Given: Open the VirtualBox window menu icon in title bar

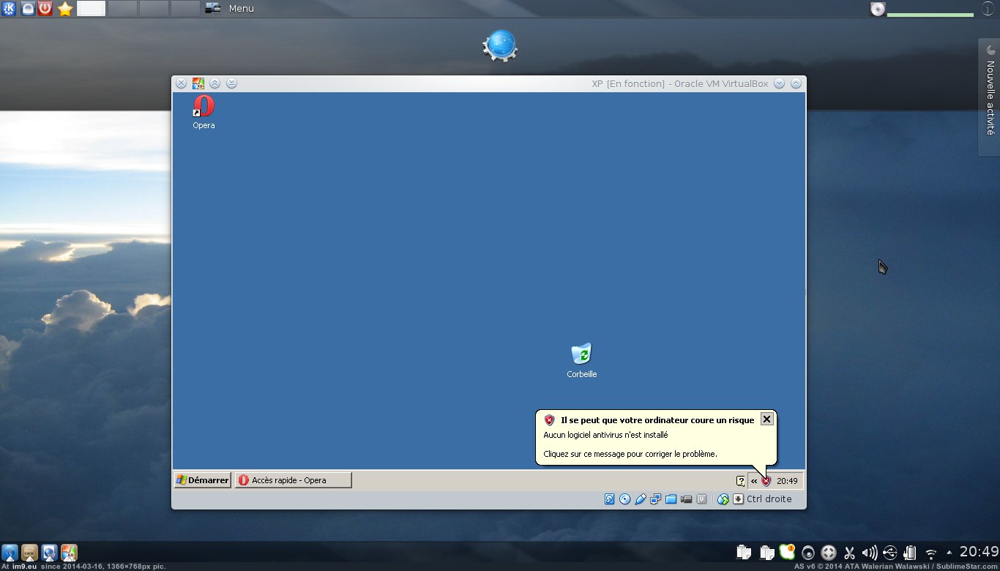Looking at the screenshot, I should point(198,83).
